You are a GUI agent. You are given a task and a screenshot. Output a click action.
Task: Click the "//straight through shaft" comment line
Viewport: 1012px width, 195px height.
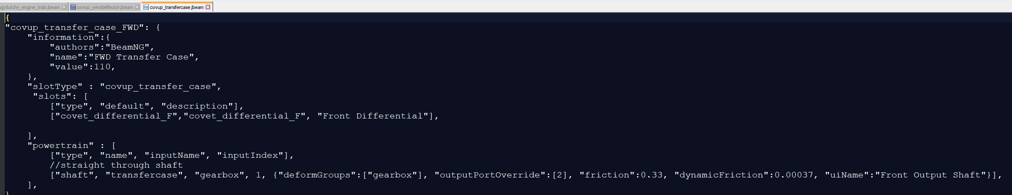(x=116, y=165)
